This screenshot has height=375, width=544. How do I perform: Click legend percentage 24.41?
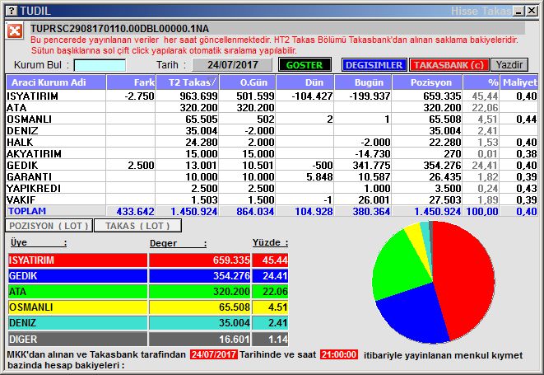pyautogui.click(x=275, y=276)
